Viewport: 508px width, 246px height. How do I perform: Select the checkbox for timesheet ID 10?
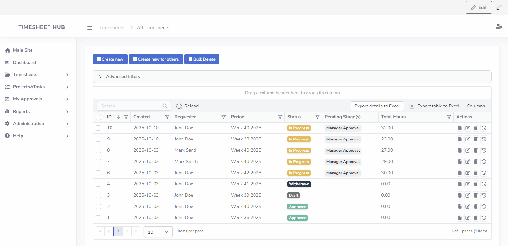point(98,128)
